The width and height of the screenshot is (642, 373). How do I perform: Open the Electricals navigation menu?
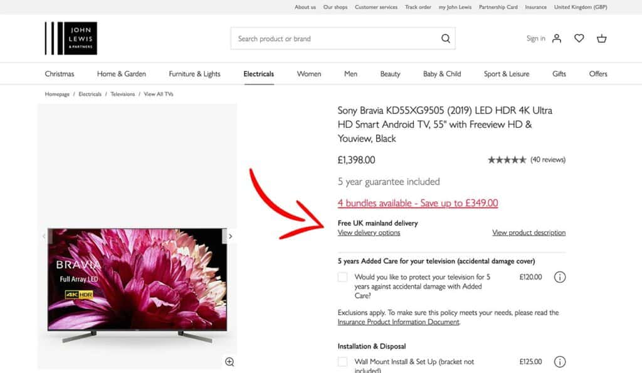click(x=258, y=74)
